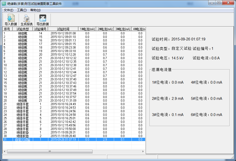Click the 5#位电流: 0.0 mA reading
Screen dimensions: 236x161
(x=206, y=99)
